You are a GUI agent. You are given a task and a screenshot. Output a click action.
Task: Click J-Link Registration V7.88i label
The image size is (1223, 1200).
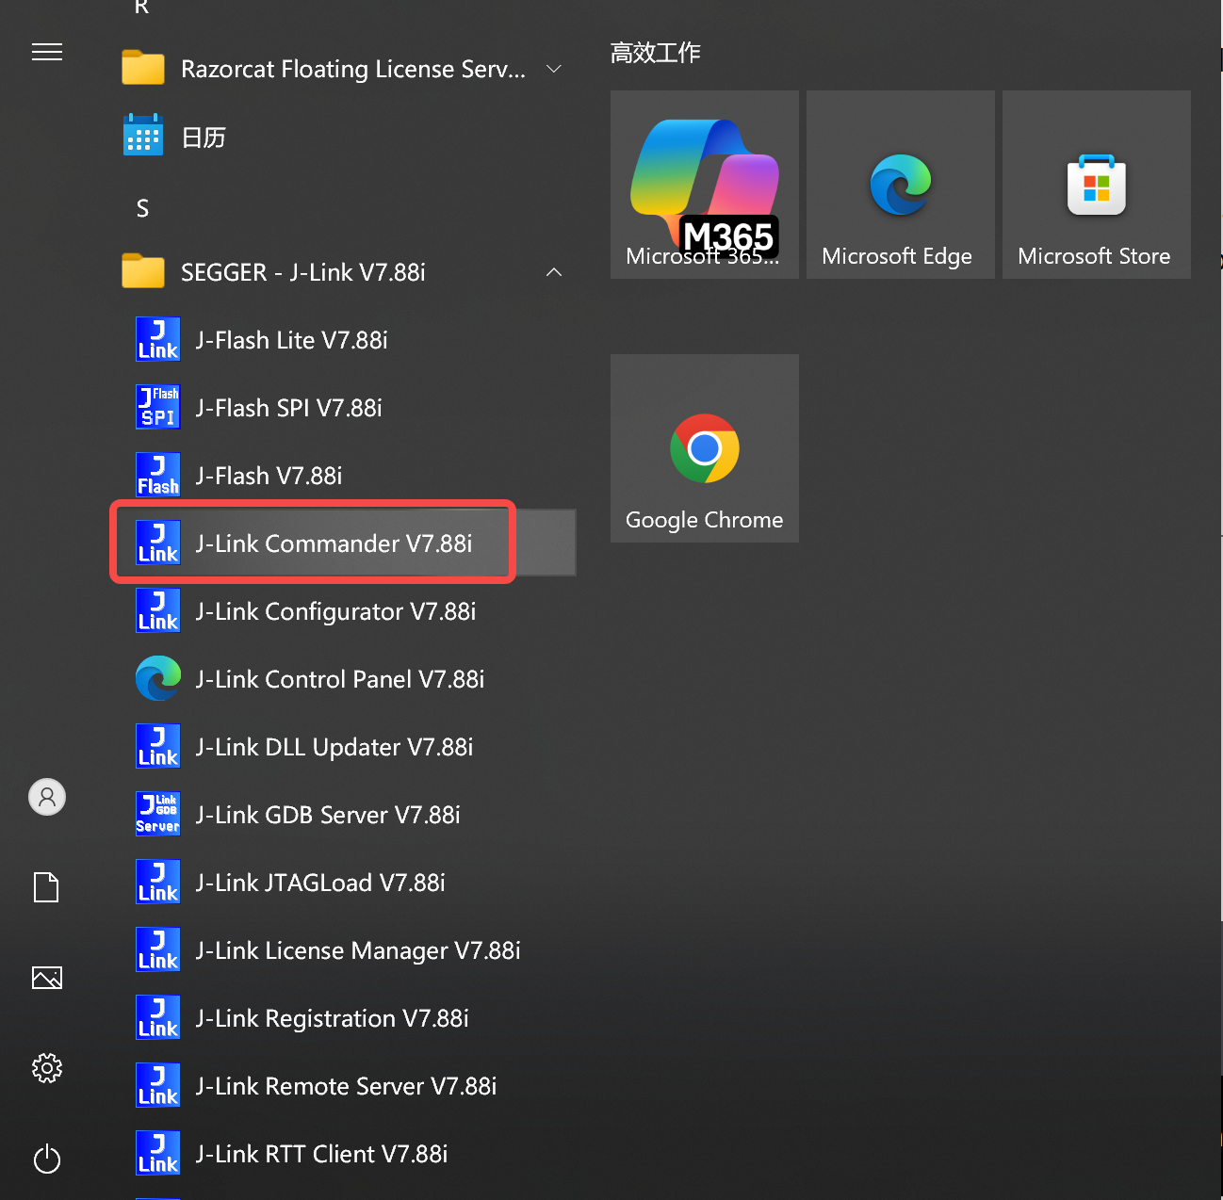[333, 1018]
